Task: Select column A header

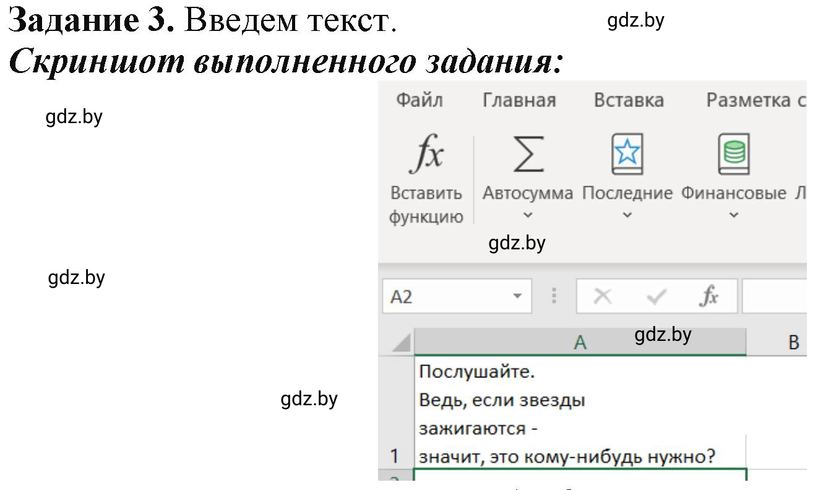Action: (580, 342)
